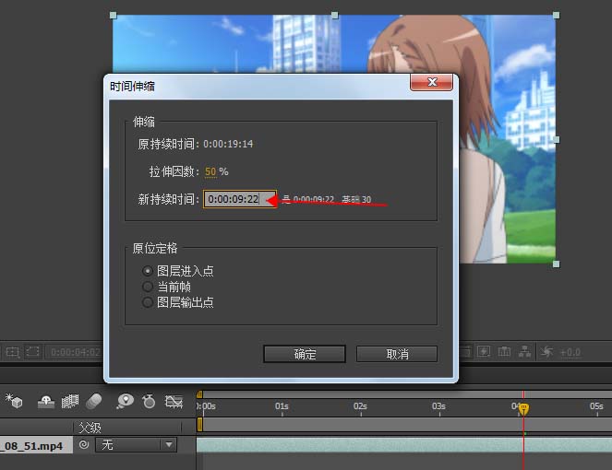The height and width of the screenshot is (470, 612).
Task: Open the parent dropdown showing 无
Action: [x=137, y=445]
